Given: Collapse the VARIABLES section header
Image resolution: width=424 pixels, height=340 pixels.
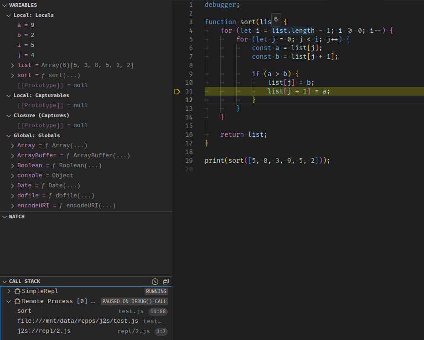Looking at the screenshot, I should 23,5.
